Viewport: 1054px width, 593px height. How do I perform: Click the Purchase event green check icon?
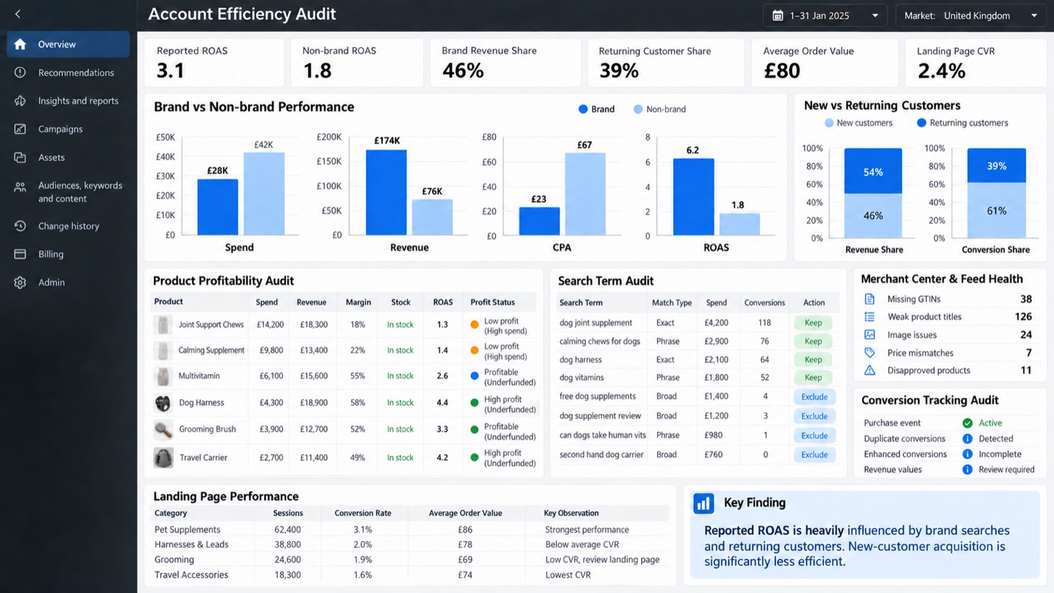pos(968,423)
